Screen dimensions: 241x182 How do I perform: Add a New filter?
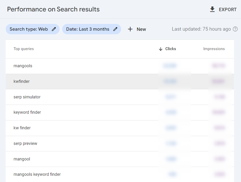click(137, 29)
